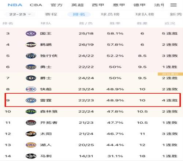Click the Suns PHX team logo
183x161 pixels.
coord(31,134)
